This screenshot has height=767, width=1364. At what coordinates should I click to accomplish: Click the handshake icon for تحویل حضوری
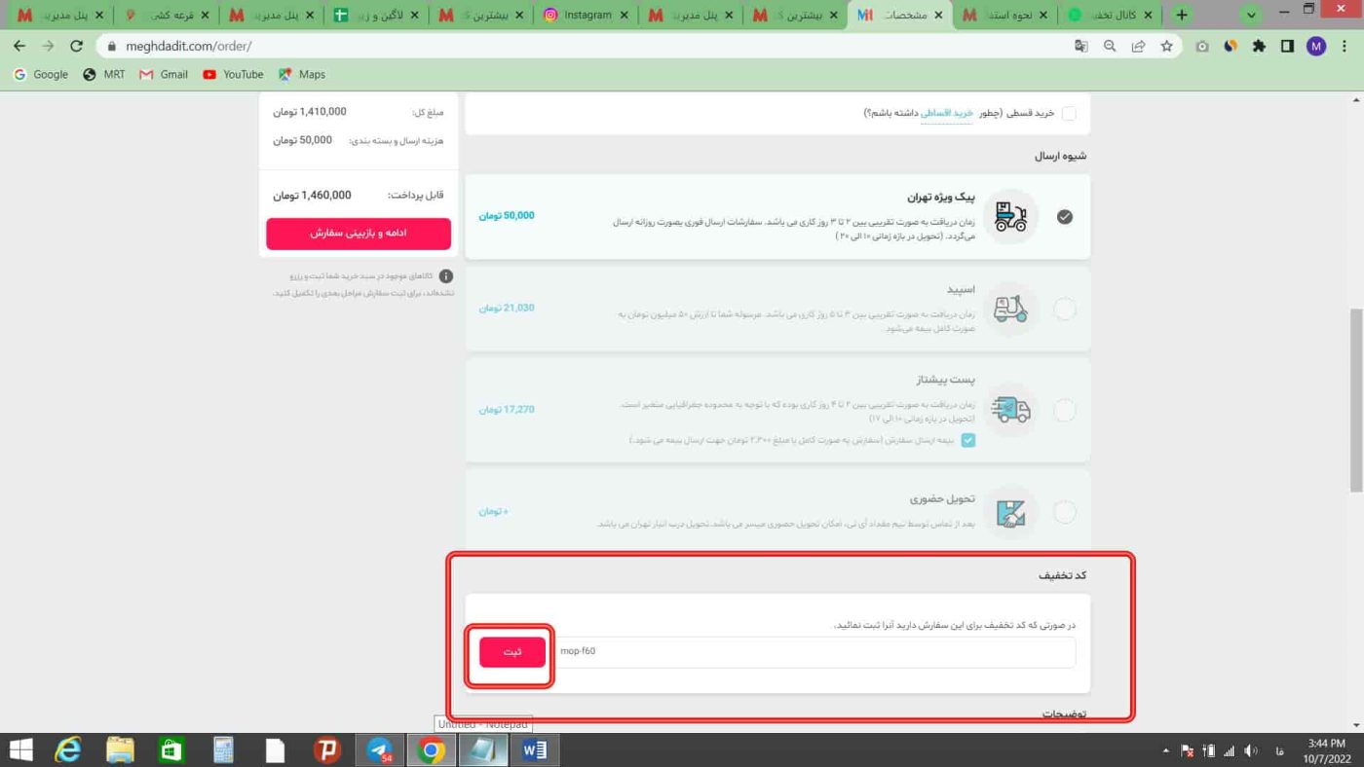(1009, 511)
